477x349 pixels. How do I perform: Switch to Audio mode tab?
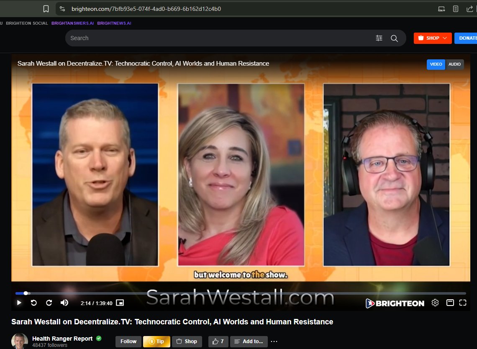(454, 64)
